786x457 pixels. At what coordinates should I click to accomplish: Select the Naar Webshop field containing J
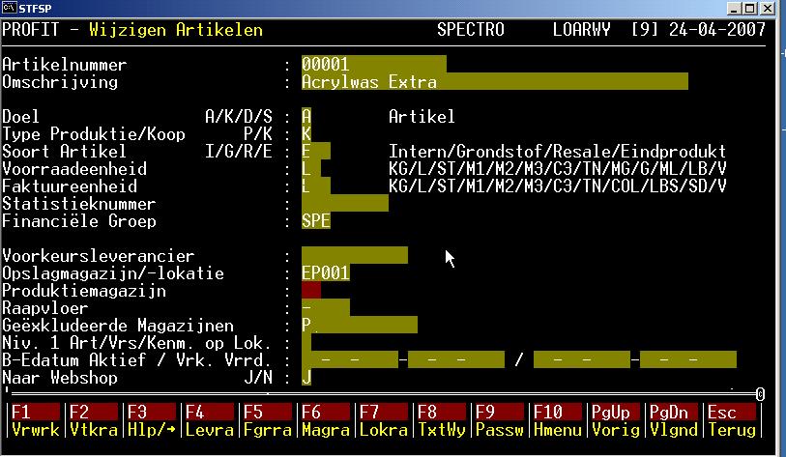(x=306, y=378)
